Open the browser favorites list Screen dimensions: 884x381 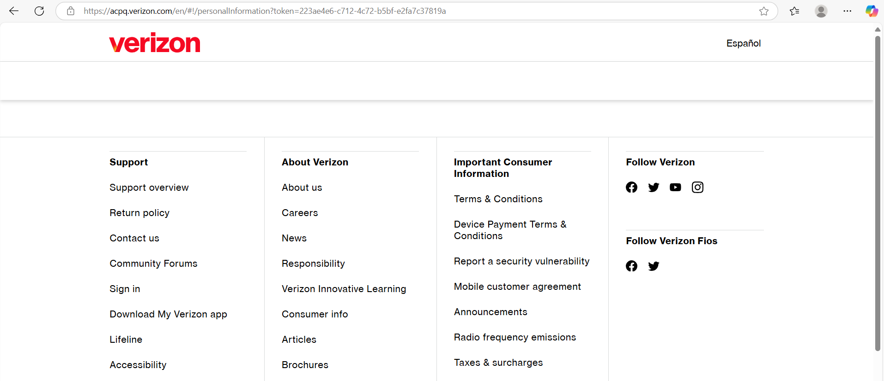[794, 11]
